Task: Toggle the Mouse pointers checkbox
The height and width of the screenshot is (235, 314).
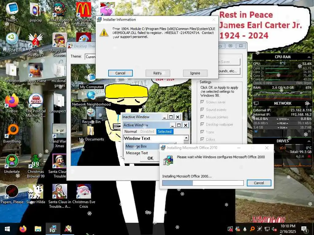Action: point(202,117)
